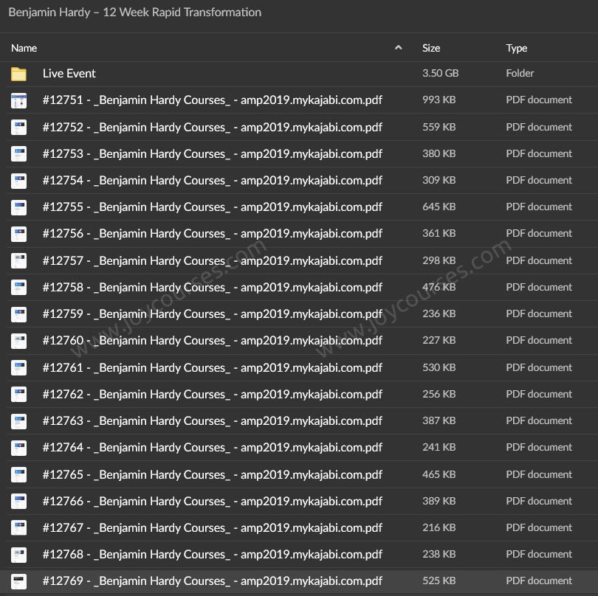The width and height of the screenshot is (598, 596).
Task: Click the 380 KB size value
Action: tap(439, 153)
